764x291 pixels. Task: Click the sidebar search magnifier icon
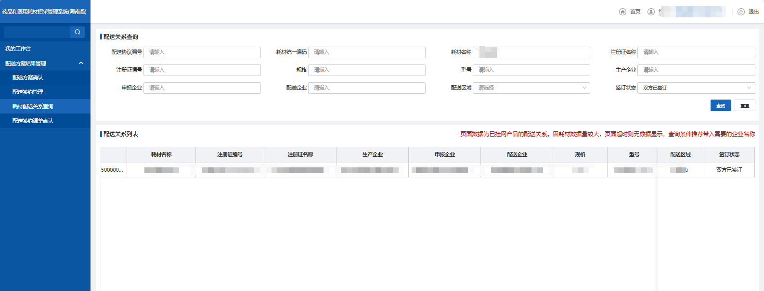(78, 32)
